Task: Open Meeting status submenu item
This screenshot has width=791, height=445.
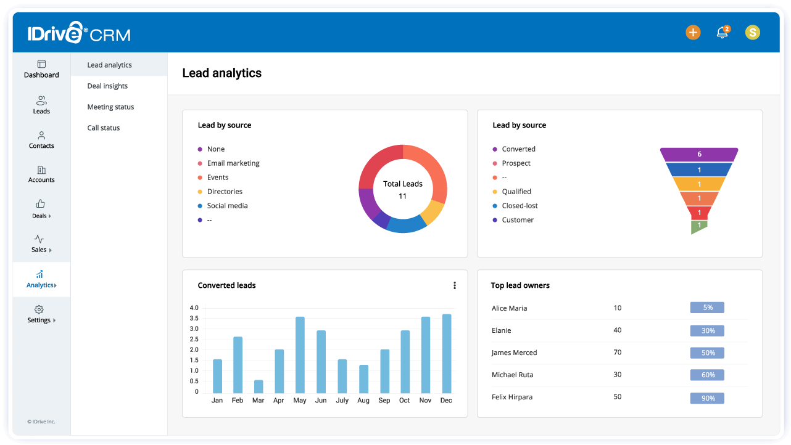Action: click(110, 107)
